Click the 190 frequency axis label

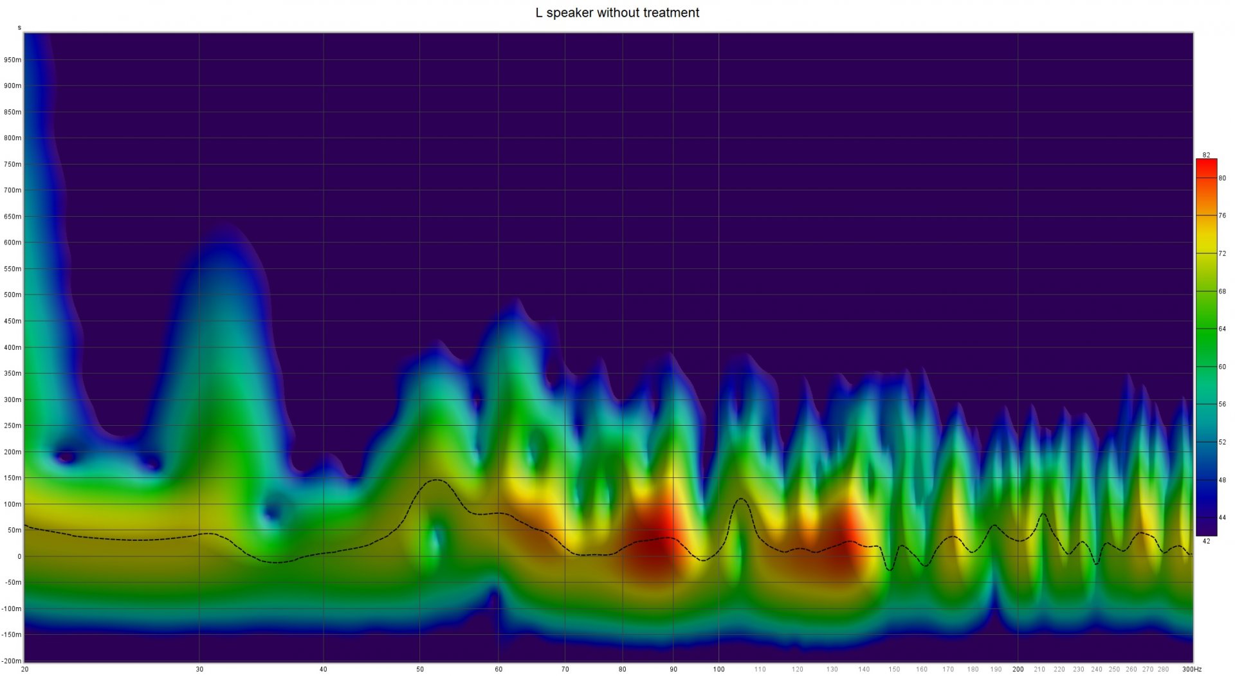(996, 670)
